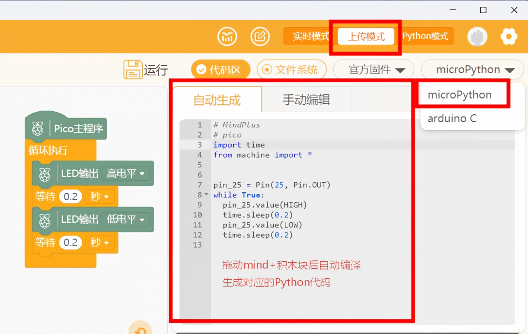Select the 文件系统 view option
This screenshot has height=334, width=528.
292,70
